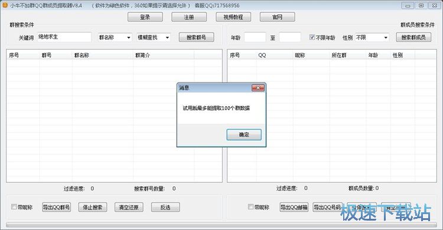Click the 停止搜索 stop search button

(x=93, y=207)
